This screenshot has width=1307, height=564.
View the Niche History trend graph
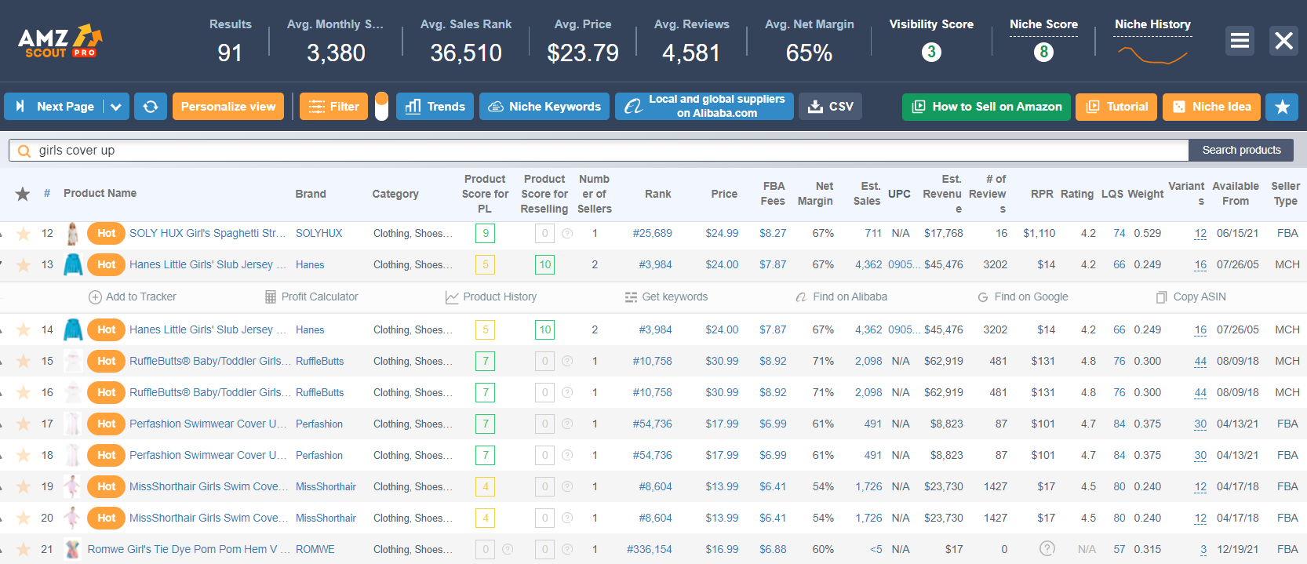[x=1152, y=55]
